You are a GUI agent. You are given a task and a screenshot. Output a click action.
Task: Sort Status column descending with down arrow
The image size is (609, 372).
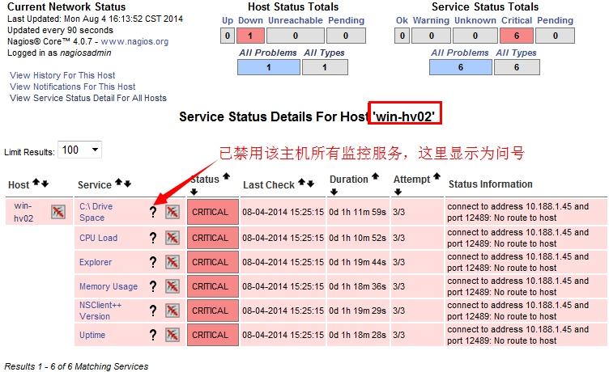click(x=194, y=192)
